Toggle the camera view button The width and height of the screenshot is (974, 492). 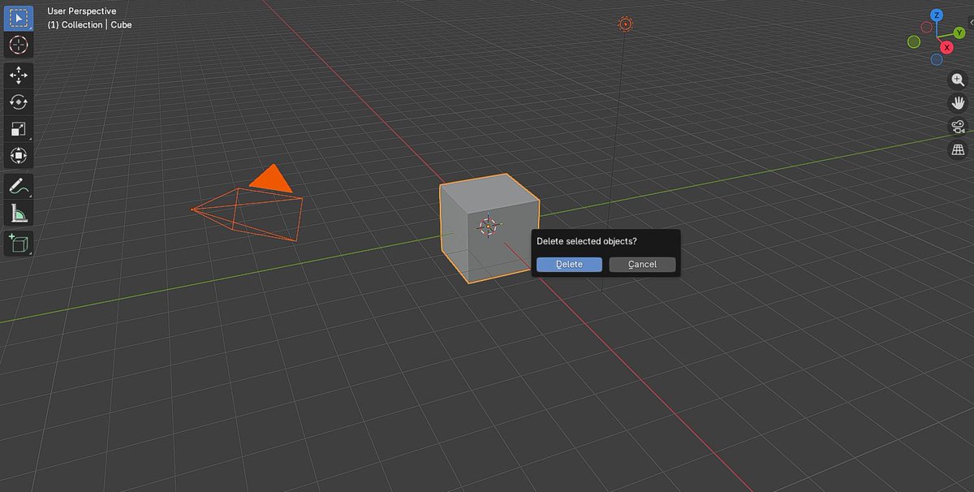[x=958, y=127]
